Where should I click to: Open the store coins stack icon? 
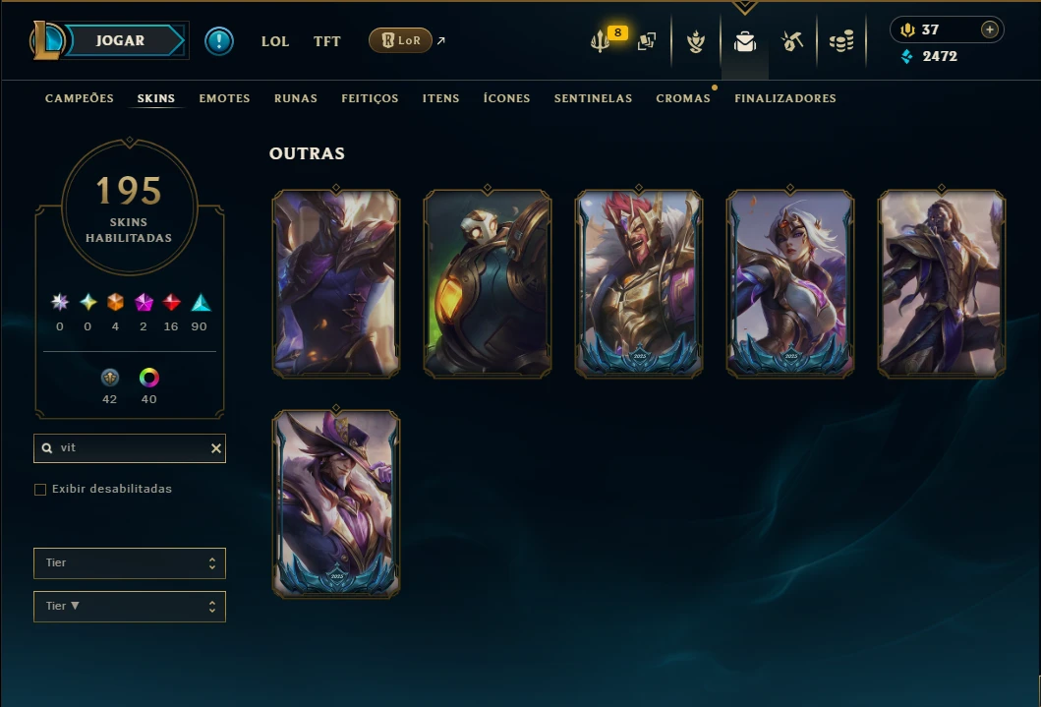(x=841, y=42)
